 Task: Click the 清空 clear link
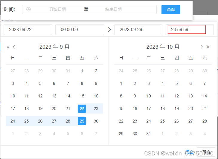189,152
